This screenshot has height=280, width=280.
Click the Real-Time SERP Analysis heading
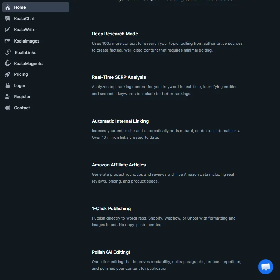(x=119, y=77)
